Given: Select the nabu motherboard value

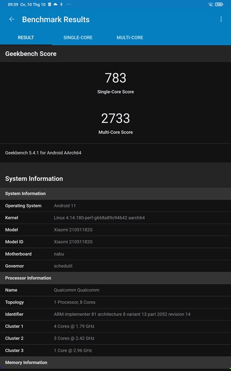Looking at the screenshot, I should click(59, 254).
